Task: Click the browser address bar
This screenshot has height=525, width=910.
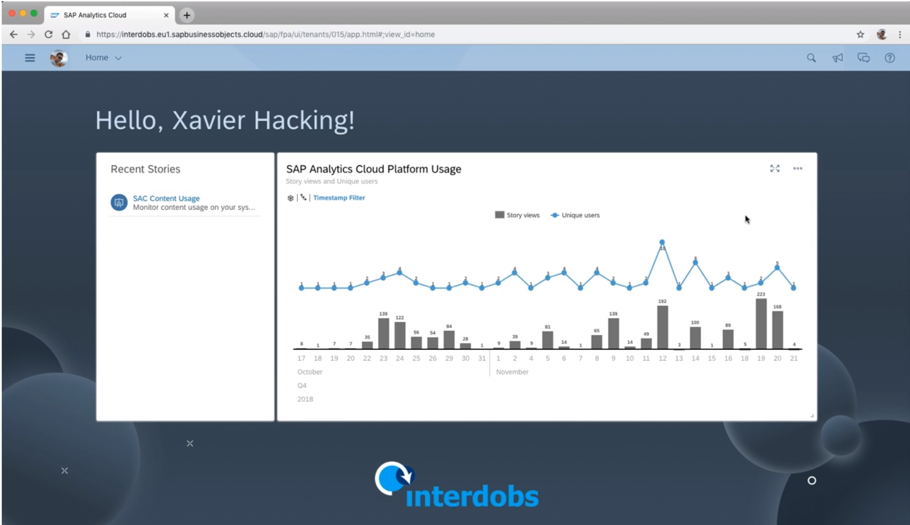Action: 467,35
